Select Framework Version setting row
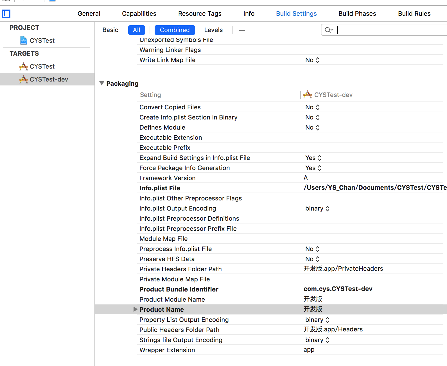This screenshot has height=366, width=447. click(167, 178)
